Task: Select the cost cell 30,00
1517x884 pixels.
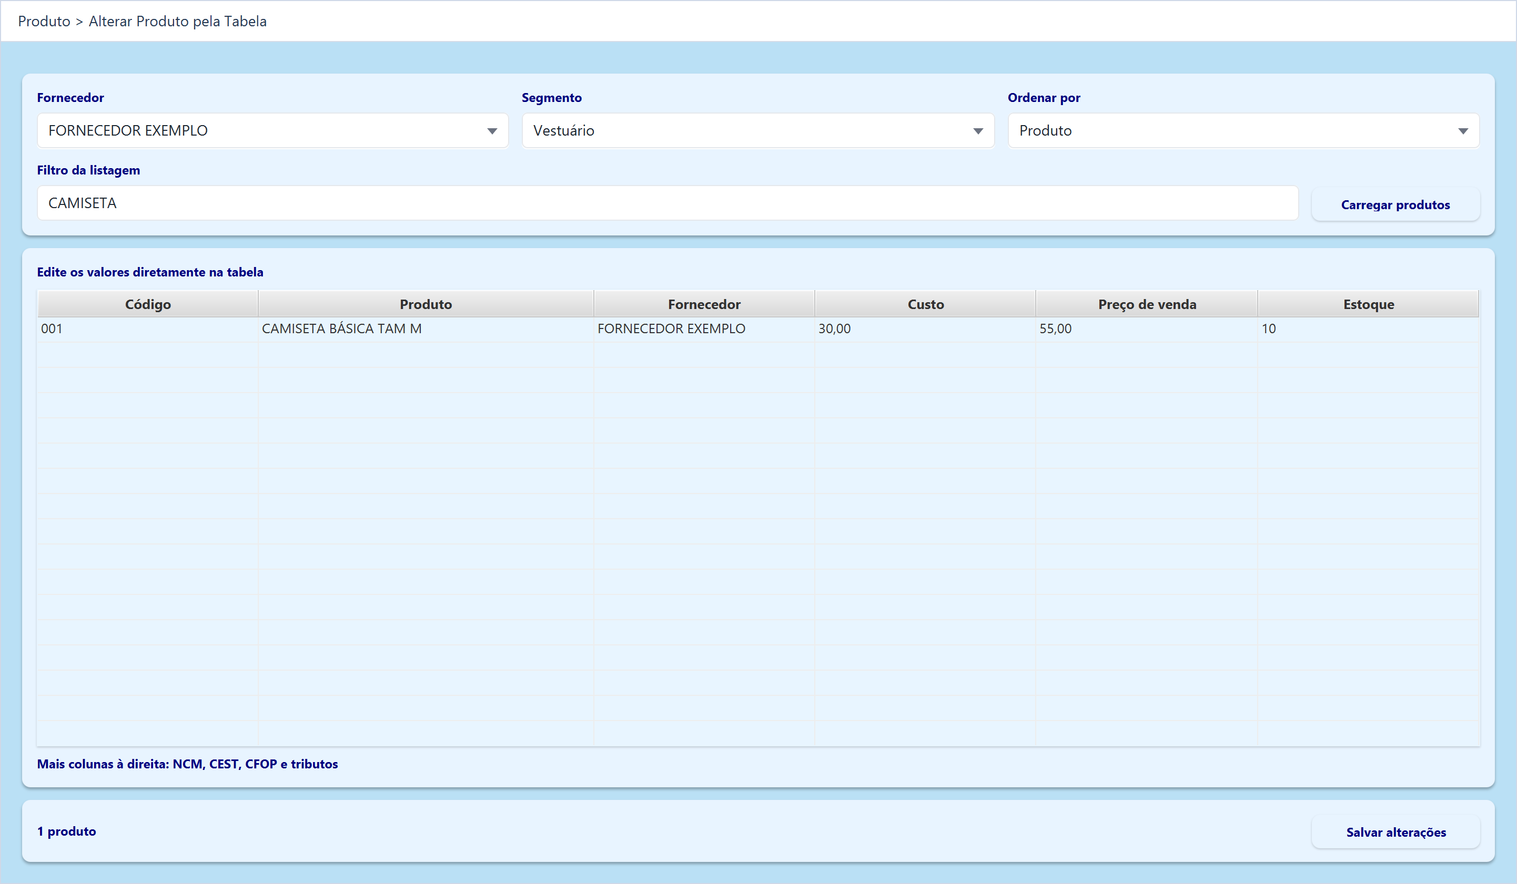Action: click(x=925, y=329)
